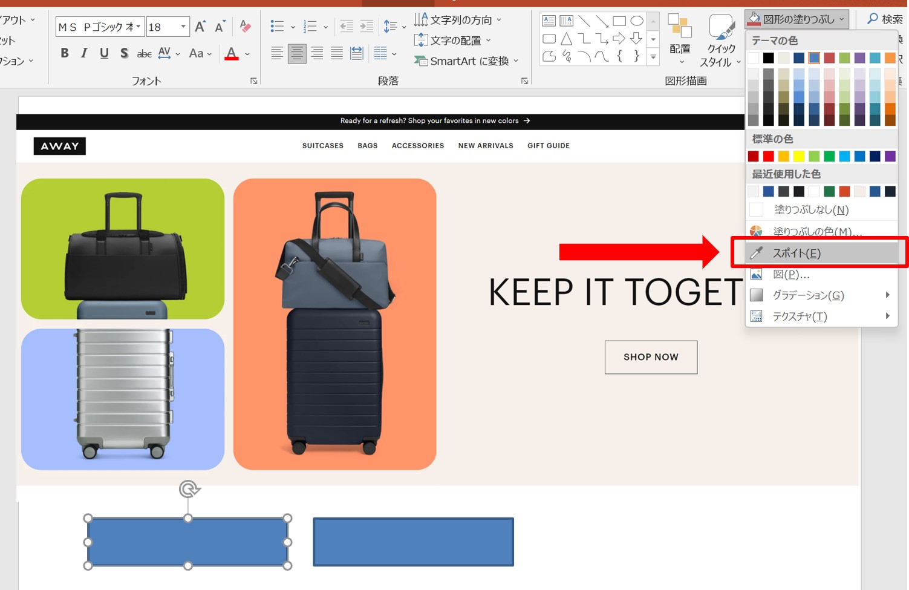
Task: Pick the freeform shape tool
Action: click(x=549, y=56)
